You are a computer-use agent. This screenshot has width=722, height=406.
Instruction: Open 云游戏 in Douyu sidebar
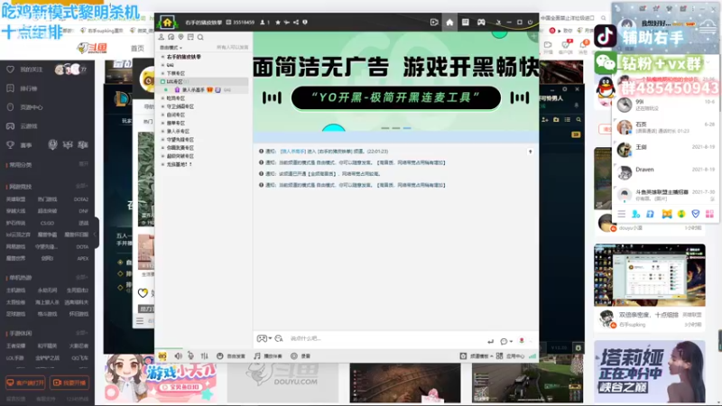click(x=29, y=126)
